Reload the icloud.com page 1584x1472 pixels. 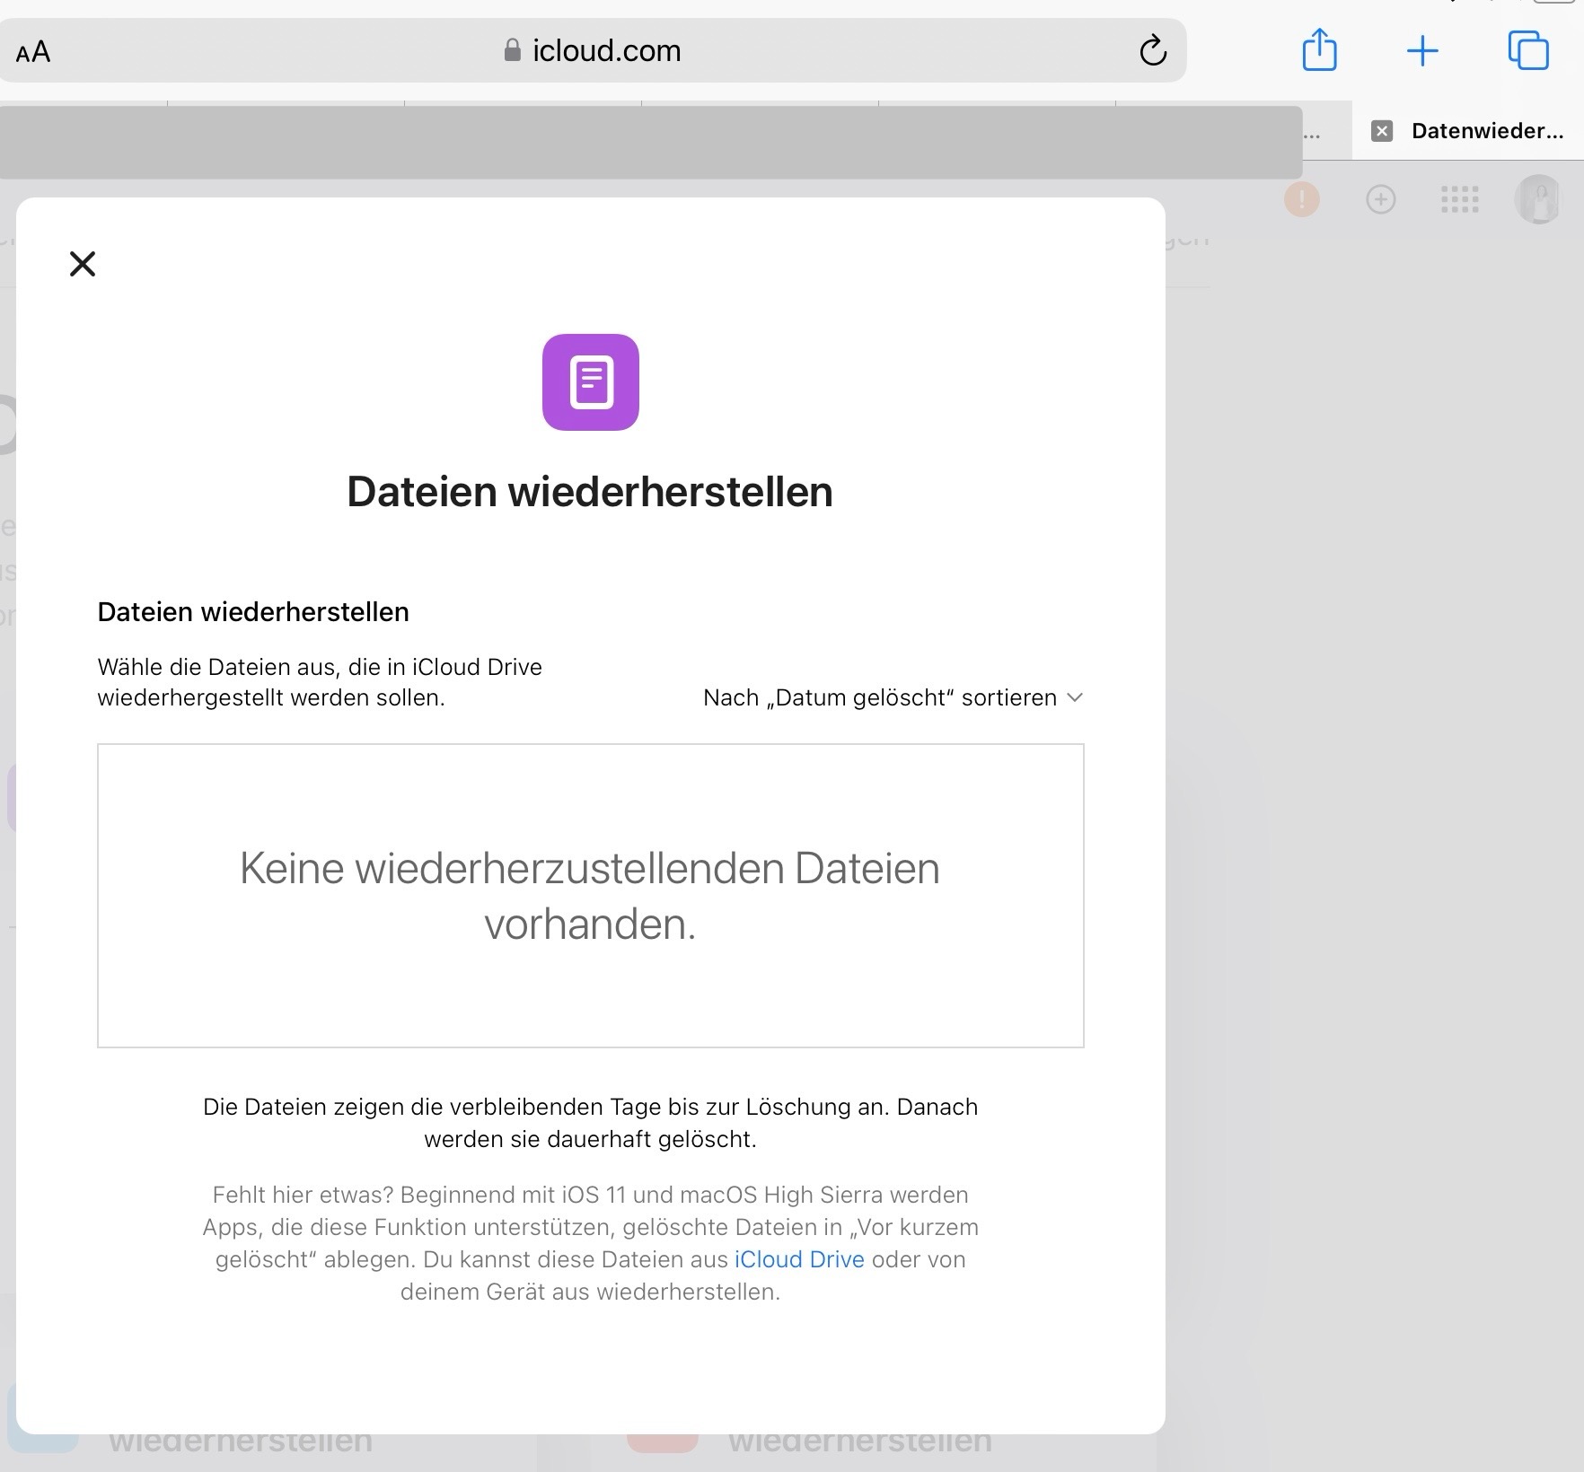[1153, 51]
